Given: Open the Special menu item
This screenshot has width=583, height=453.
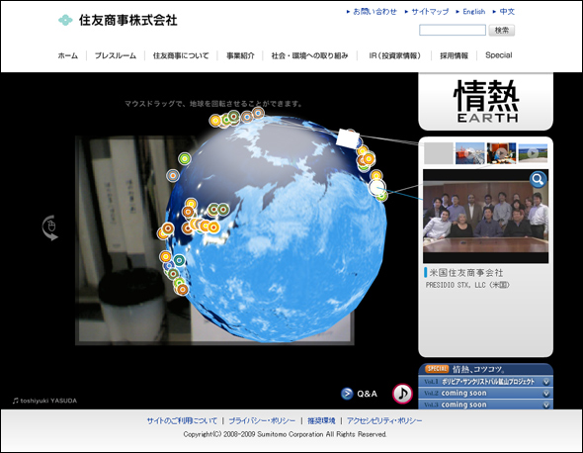Looking at the screenshot, I should click(499, 55).
